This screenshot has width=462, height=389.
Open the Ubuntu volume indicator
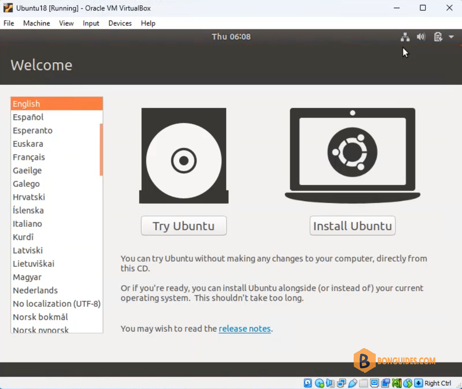(x=421, y=37)
